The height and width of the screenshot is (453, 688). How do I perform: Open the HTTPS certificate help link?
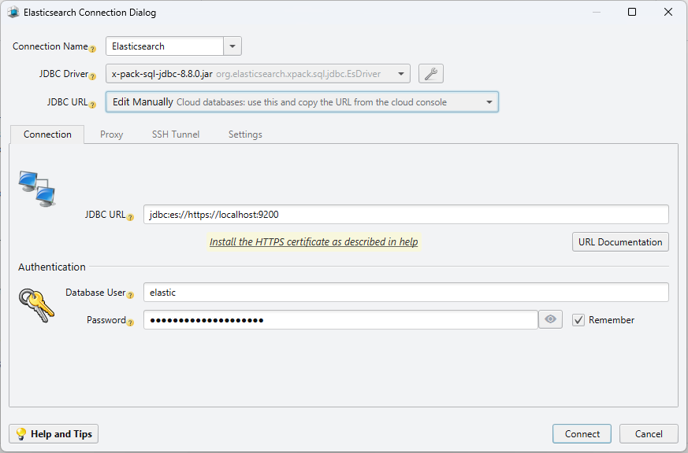314,241
